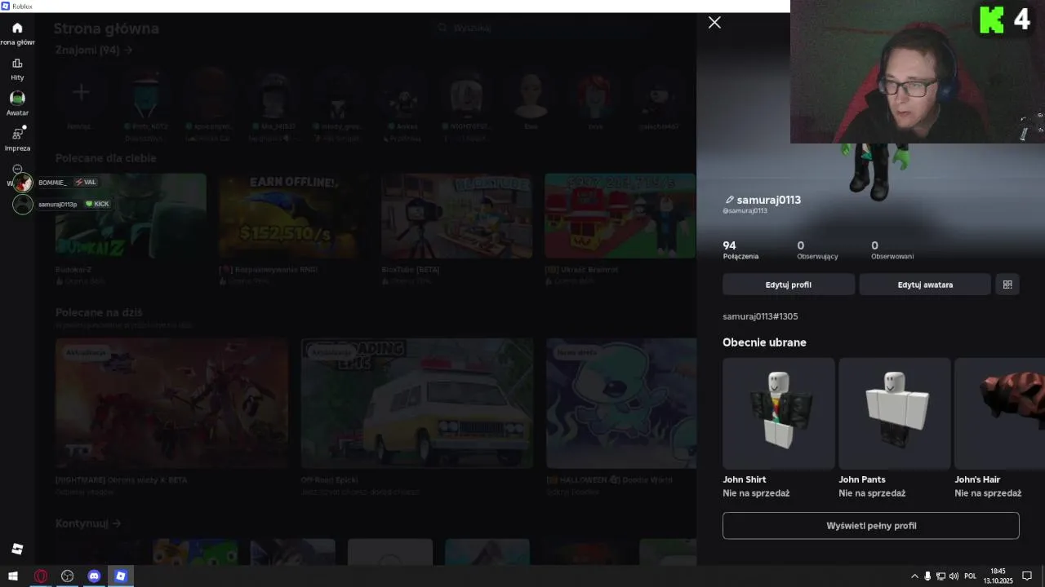
Task: Open the Budokai-Z game card
Action: tap(131, 228)
